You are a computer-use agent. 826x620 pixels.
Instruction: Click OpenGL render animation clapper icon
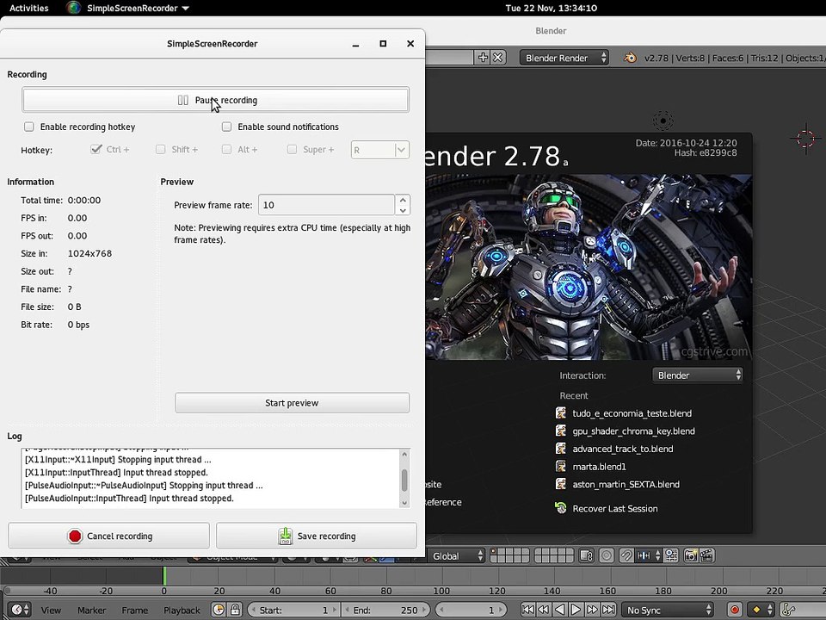(x=706, y=555)
